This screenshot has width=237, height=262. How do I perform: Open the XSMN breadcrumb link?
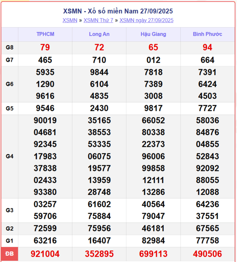pos(70,20)
